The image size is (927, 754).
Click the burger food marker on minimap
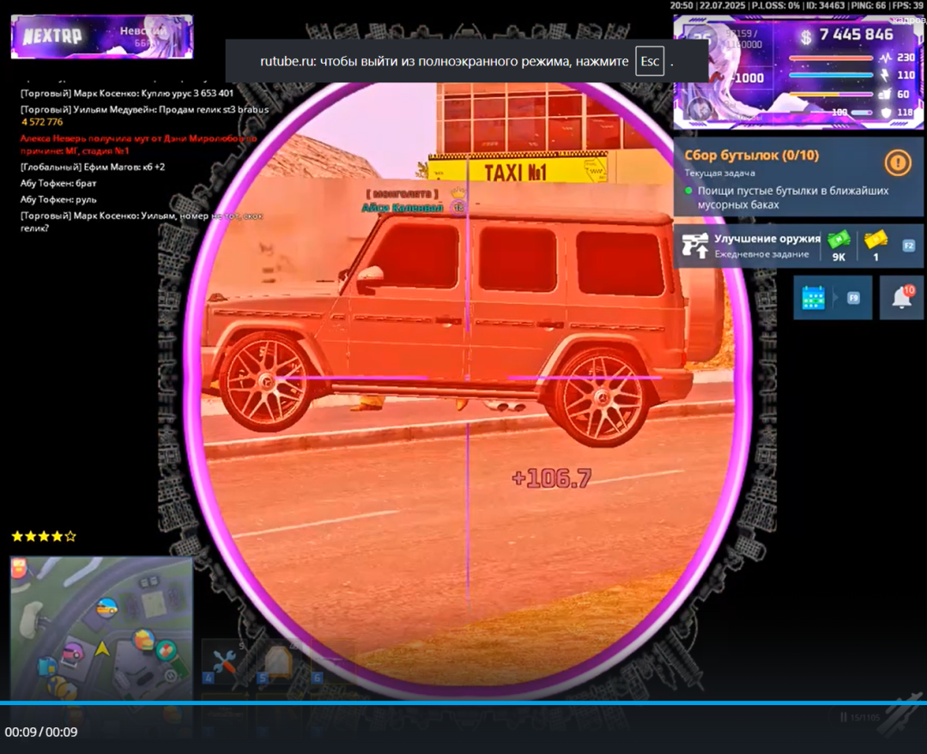[143, 640]
